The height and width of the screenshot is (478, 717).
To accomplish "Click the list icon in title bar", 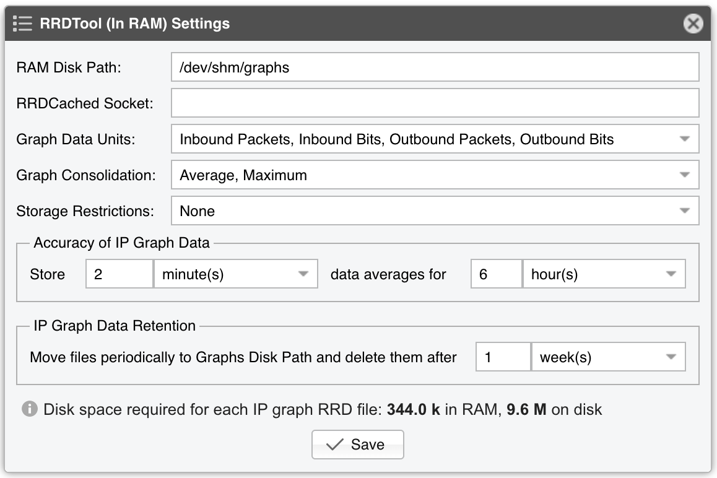I will (22, 24).
